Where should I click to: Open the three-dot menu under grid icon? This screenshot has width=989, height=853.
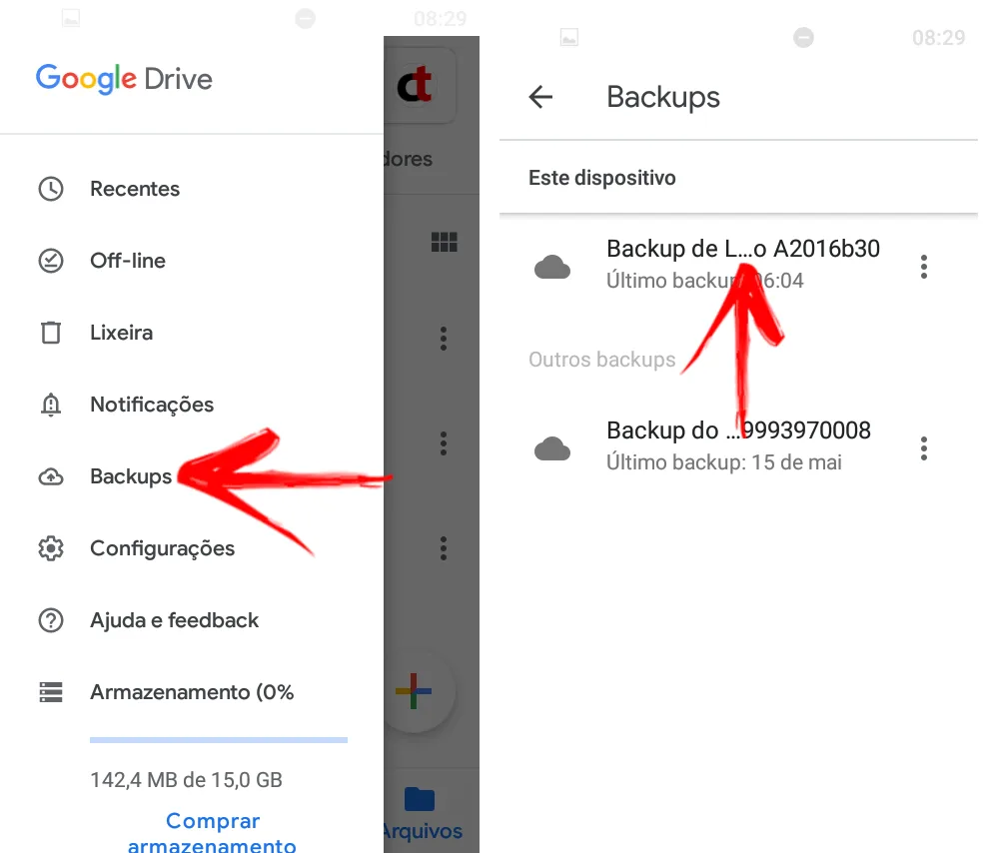[444, 339]
